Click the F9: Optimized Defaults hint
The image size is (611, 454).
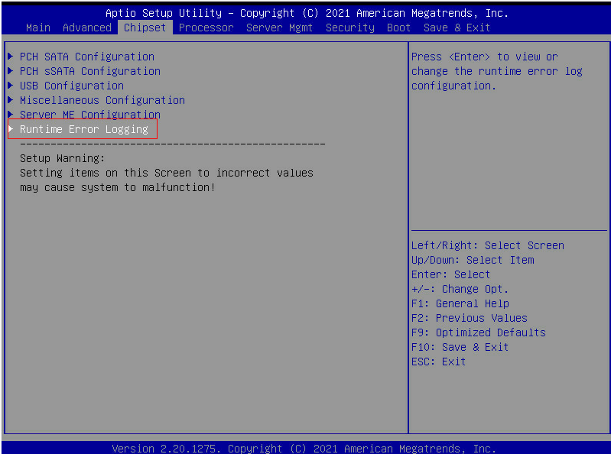point(478,332)
